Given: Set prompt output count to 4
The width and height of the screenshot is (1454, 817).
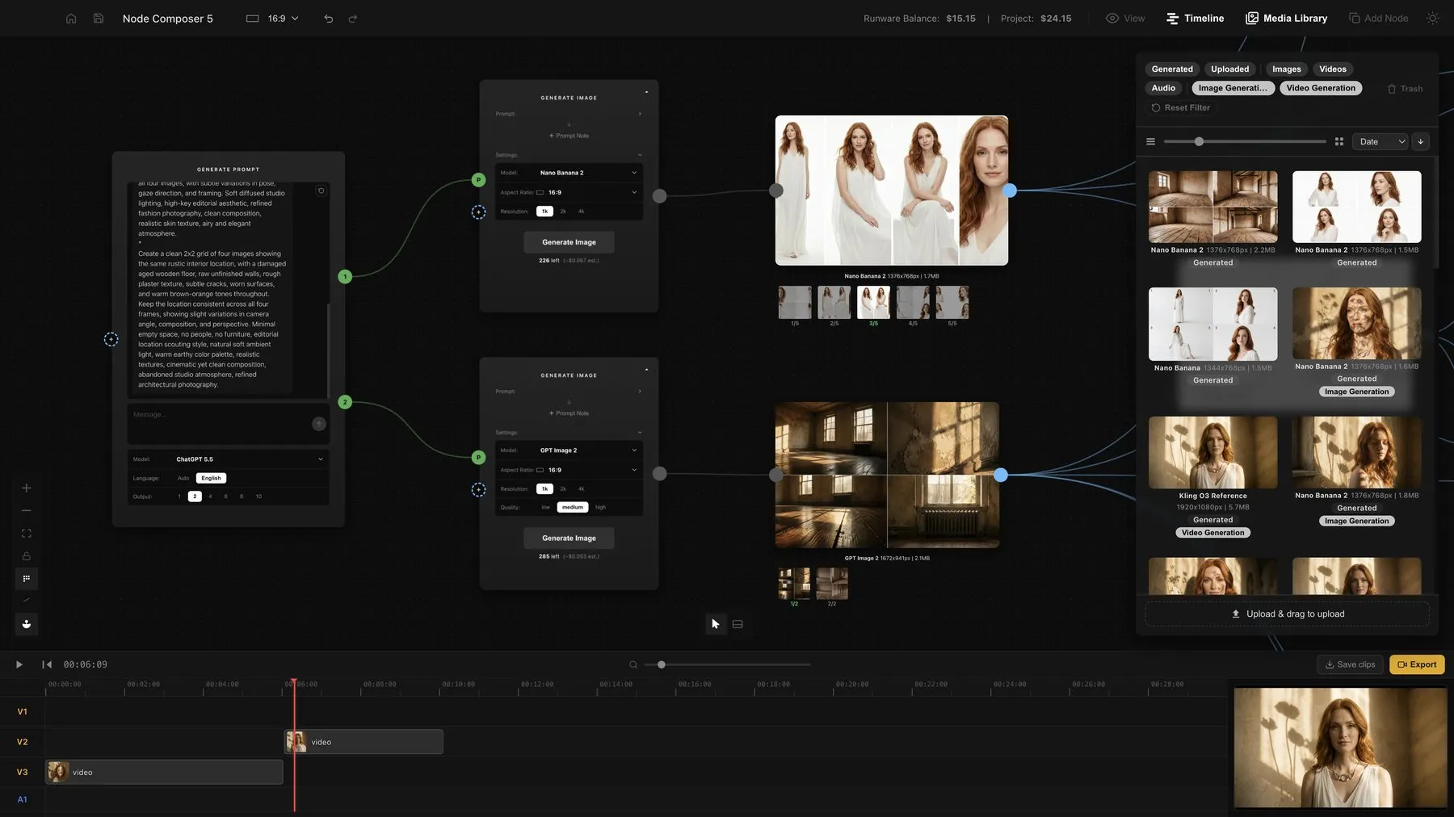Looking at the screenshot, I should coord(210,496).
